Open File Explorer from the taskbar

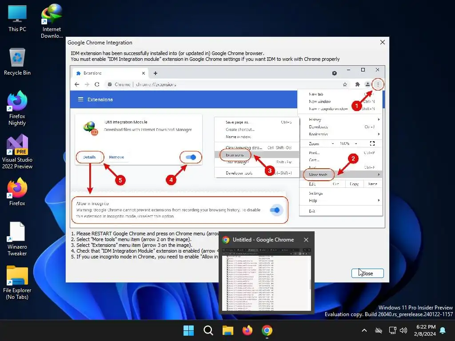[228, 330]
